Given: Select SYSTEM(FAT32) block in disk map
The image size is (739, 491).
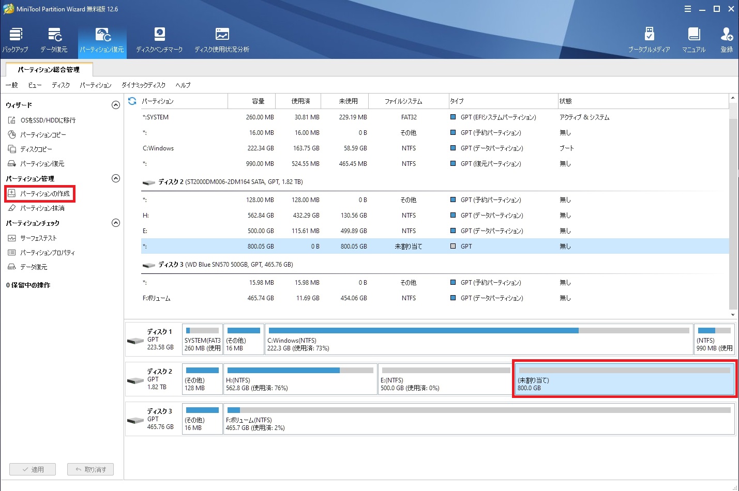Looking at the screenshot, I should coord(202,339).
